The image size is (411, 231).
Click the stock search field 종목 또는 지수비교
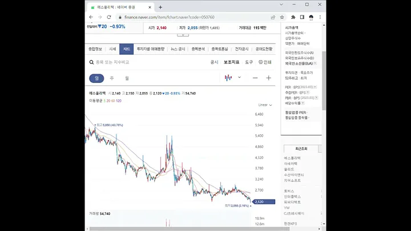[x=112, y=62]
